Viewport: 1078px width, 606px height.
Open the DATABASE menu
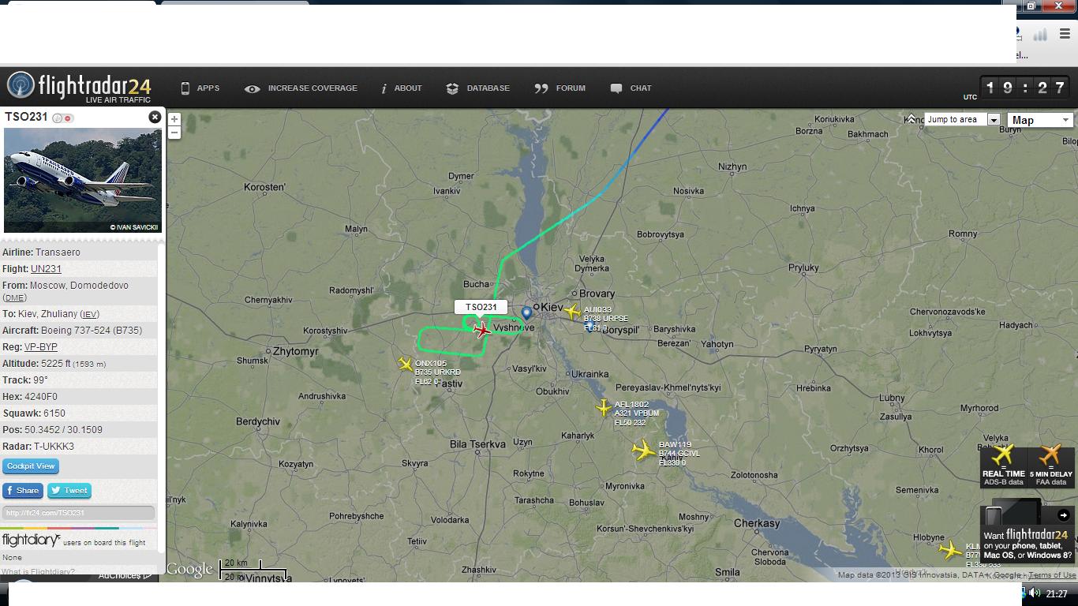click(477, 88)
